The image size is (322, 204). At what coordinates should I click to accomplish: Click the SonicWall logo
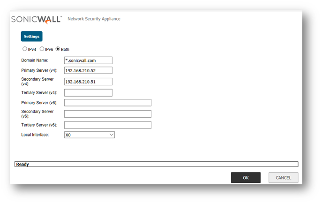pos(37,20)
